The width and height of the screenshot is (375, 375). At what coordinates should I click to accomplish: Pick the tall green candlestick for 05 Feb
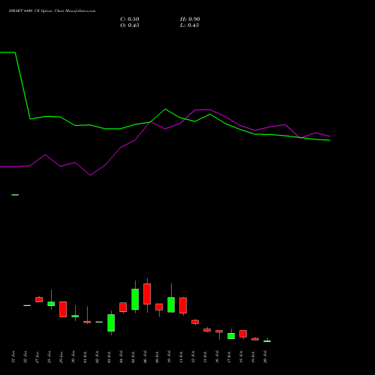pos(135,299)
